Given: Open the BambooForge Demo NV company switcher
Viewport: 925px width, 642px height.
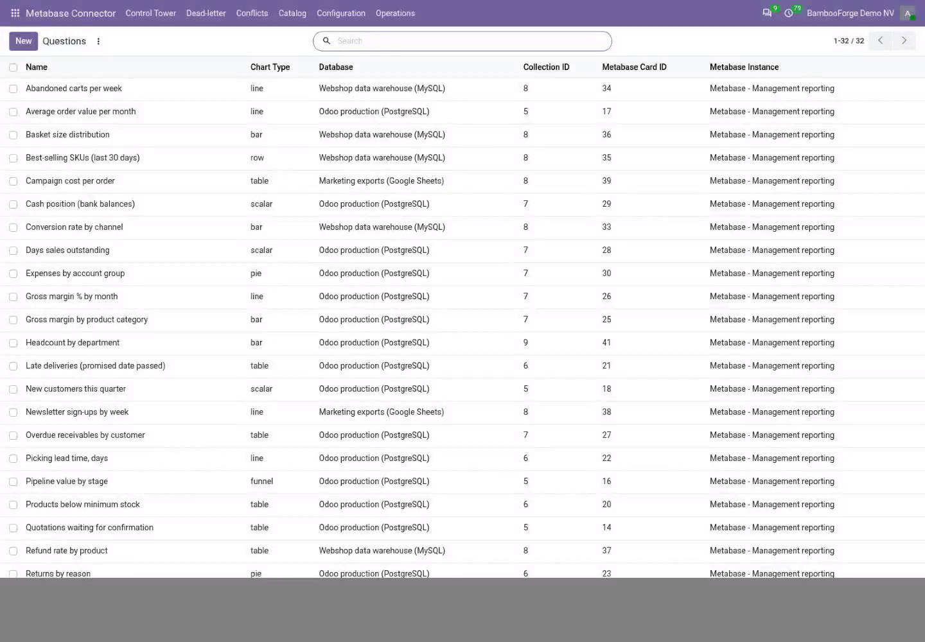Looking at the screenshot, I should coord(850,13).
